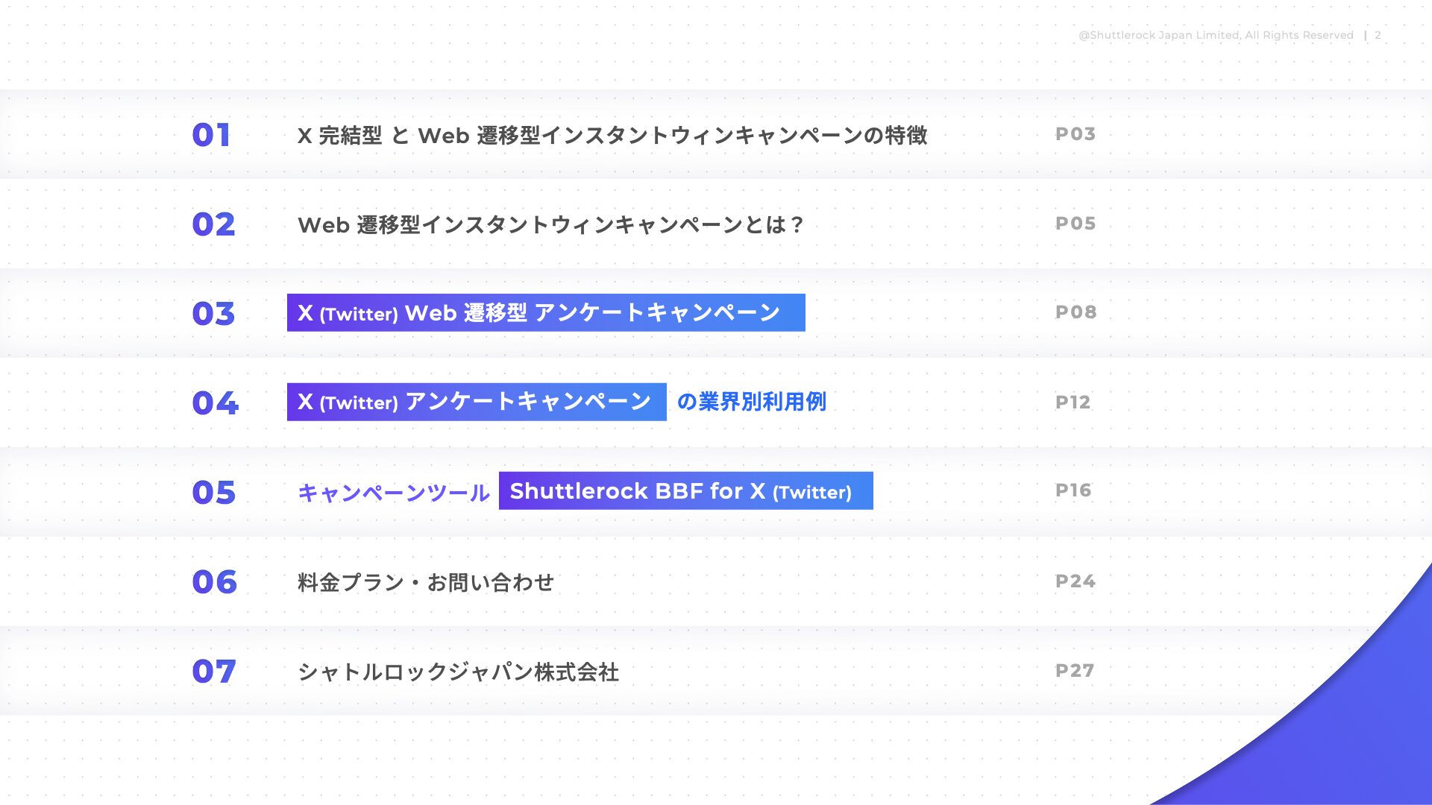1432x805 pixels.
Task: Click slide page number 2 in header
Action: [1378, 35]
